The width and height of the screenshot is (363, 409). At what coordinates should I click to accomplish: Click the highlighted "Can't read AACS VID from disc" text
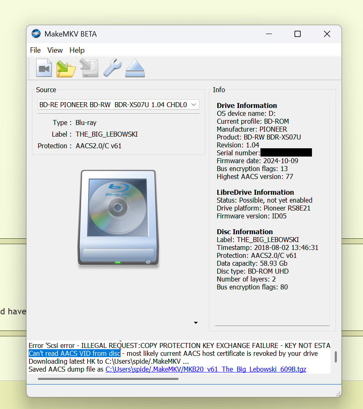74,353
